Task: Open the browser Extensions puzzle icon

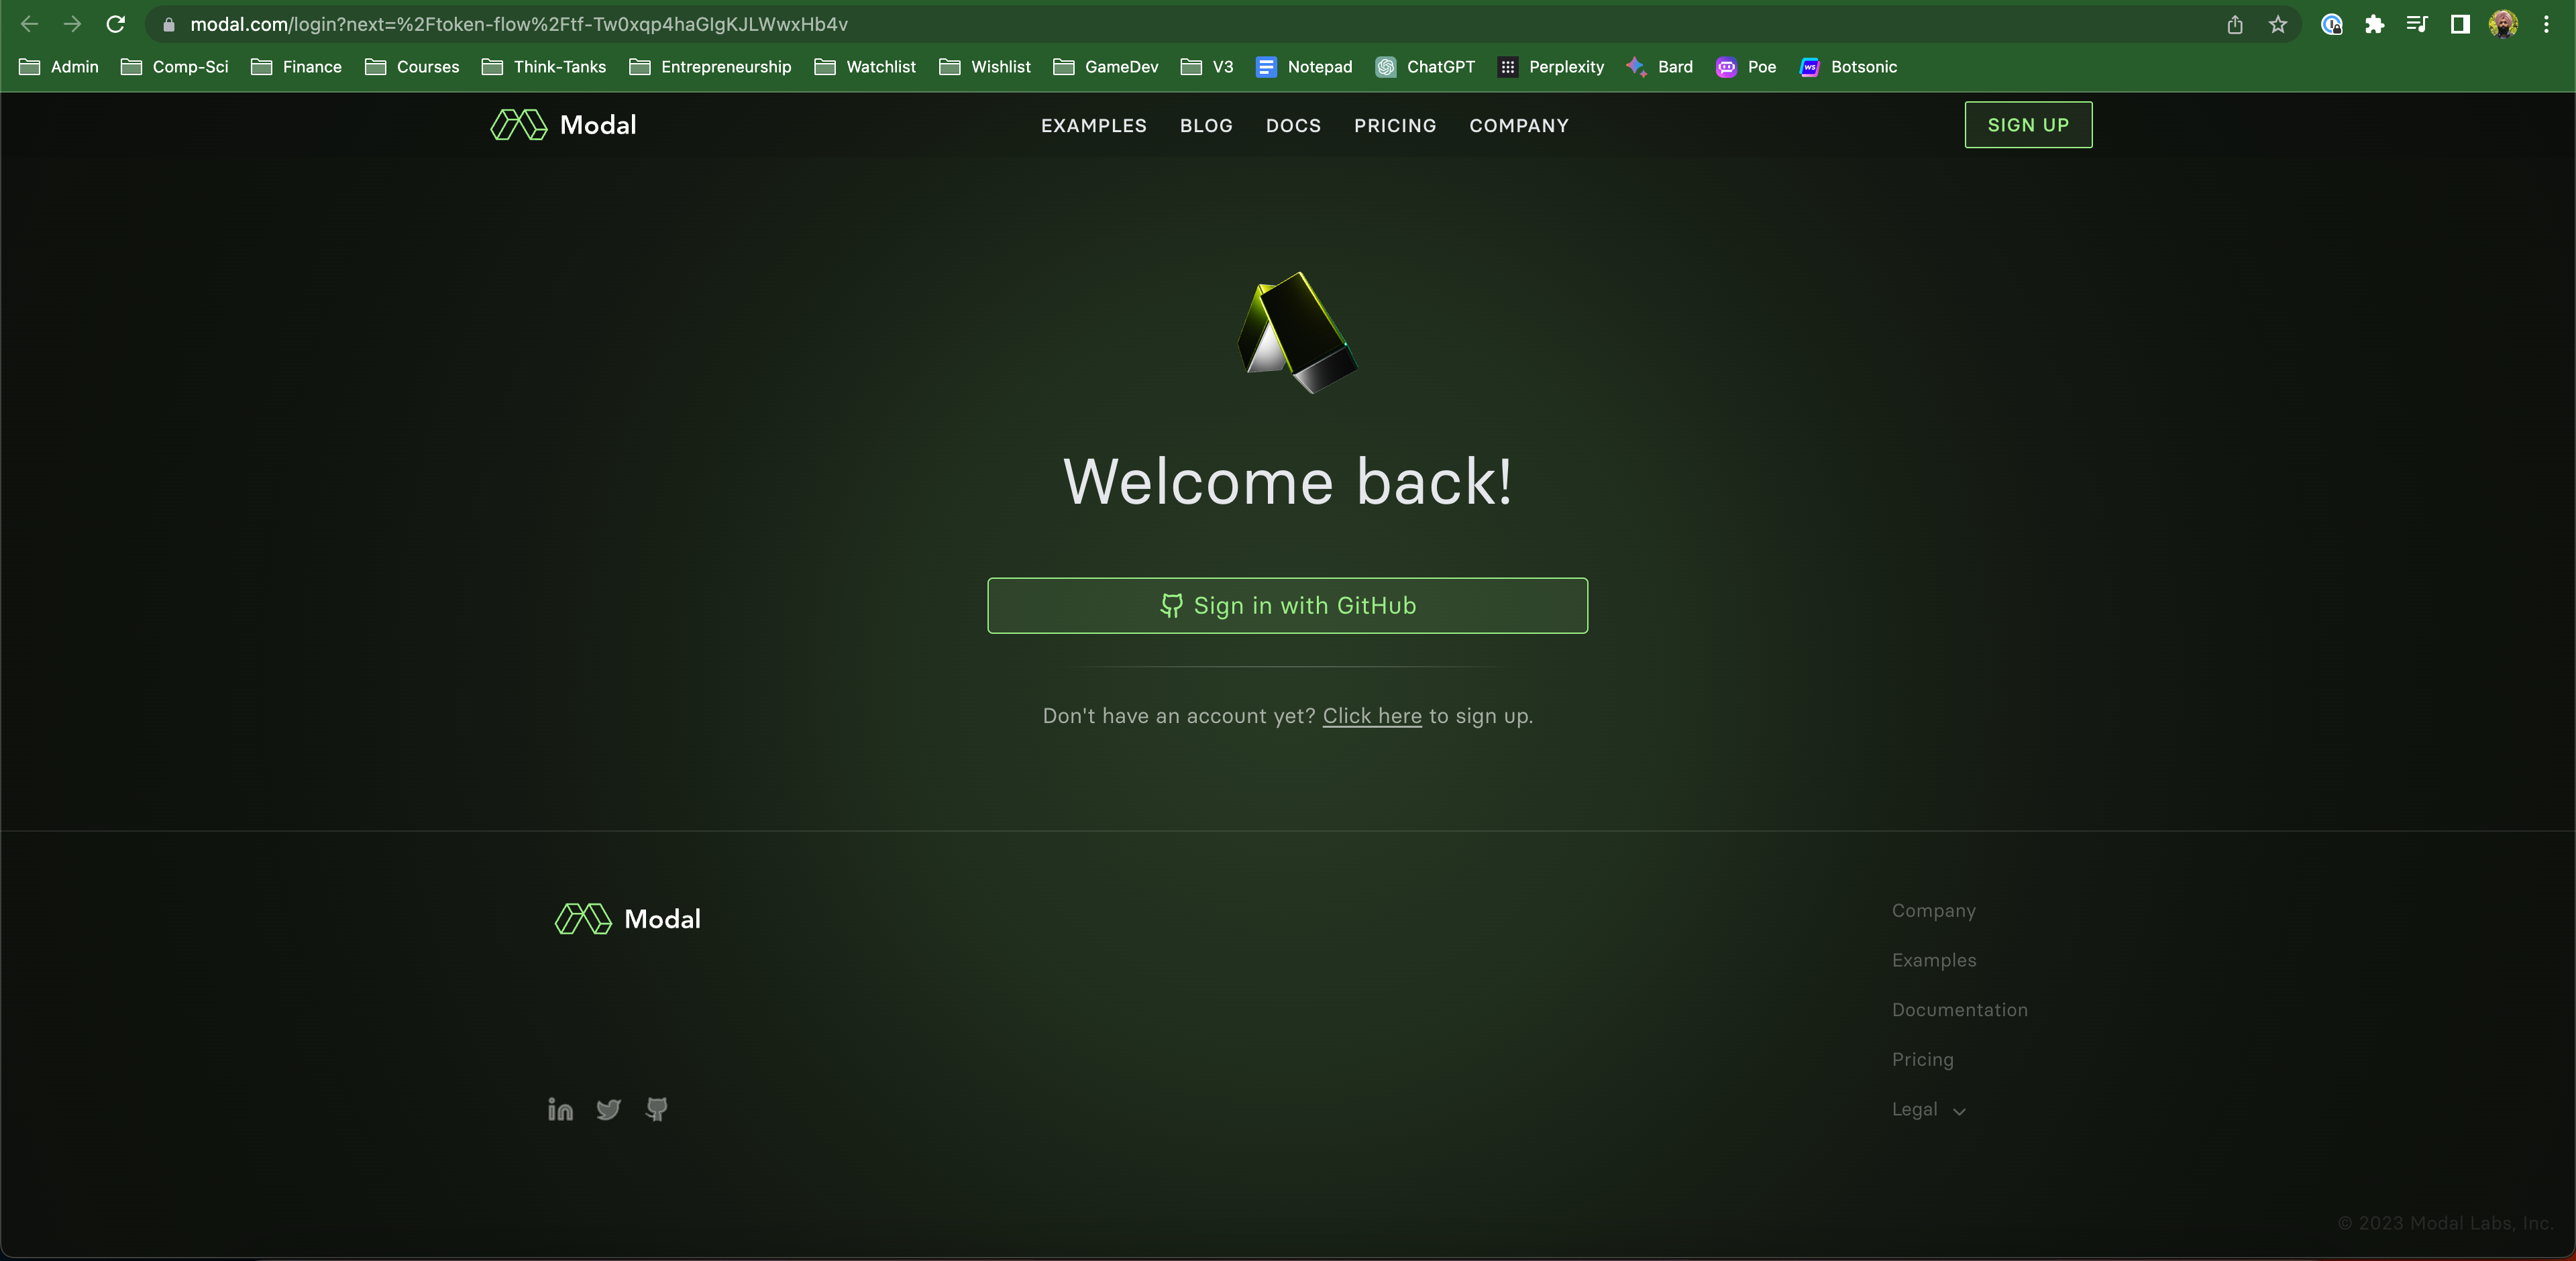Action: tap(2374, 24)
